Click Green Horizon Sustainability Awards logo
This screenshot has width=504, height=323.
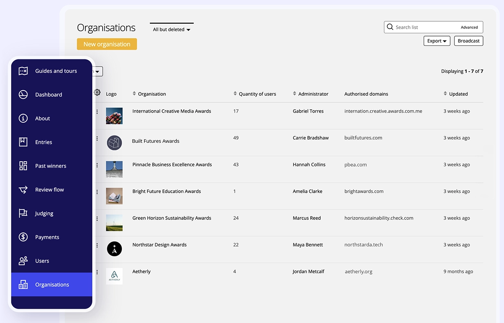coord(114,223)
